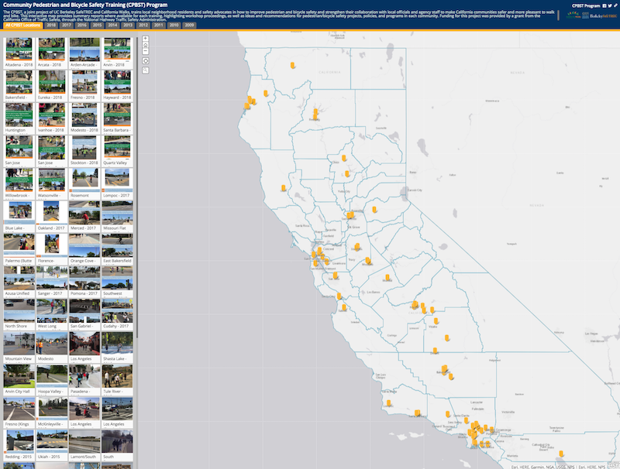Copy share link via chain icon
Image resolution: width=620 pixels, height=469 pixels.
click(x=615, y=6)
